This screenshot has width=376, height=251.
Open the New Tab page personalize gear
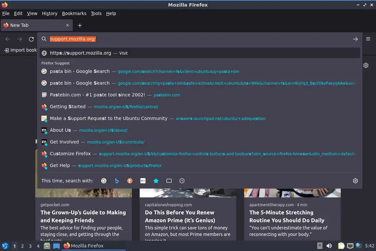pos(366,65)
